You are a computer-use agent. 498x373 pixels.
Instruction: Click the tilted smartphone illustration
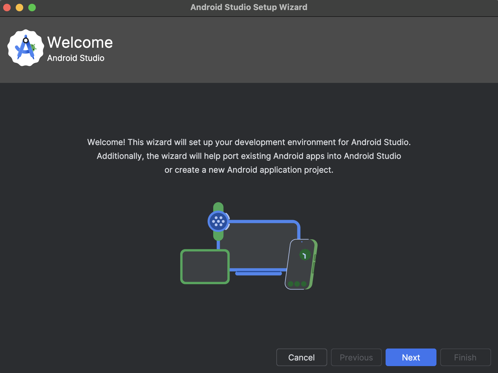click(301, 264)
